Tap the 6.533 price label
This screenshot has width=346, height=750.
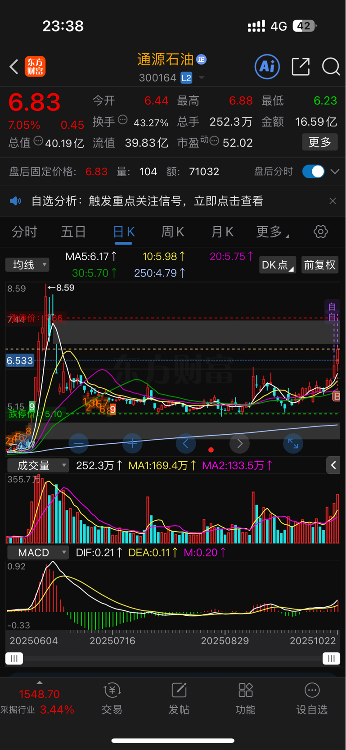[x=20, y=361]
